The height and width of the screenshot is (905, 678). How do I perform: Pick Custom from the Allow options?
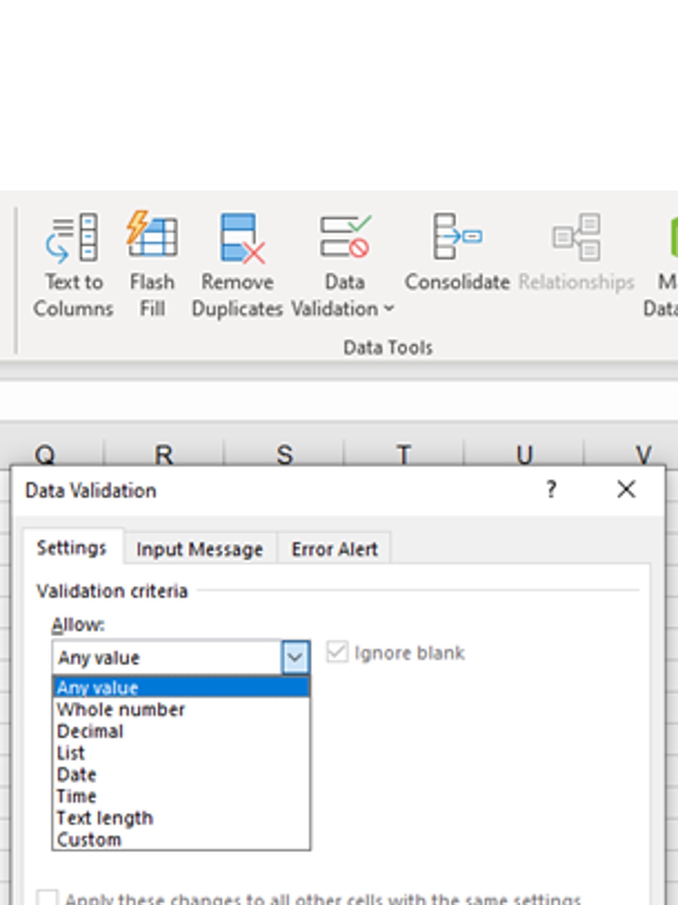pyautogui.click(x=89, y=840)
